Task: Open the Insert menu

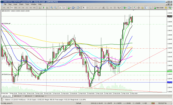Action: click(15, 4)
